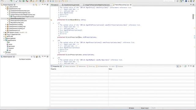Switch to the ClassElements.genmodel editor tab
This screenshot has height=110, width=196.
71,5
